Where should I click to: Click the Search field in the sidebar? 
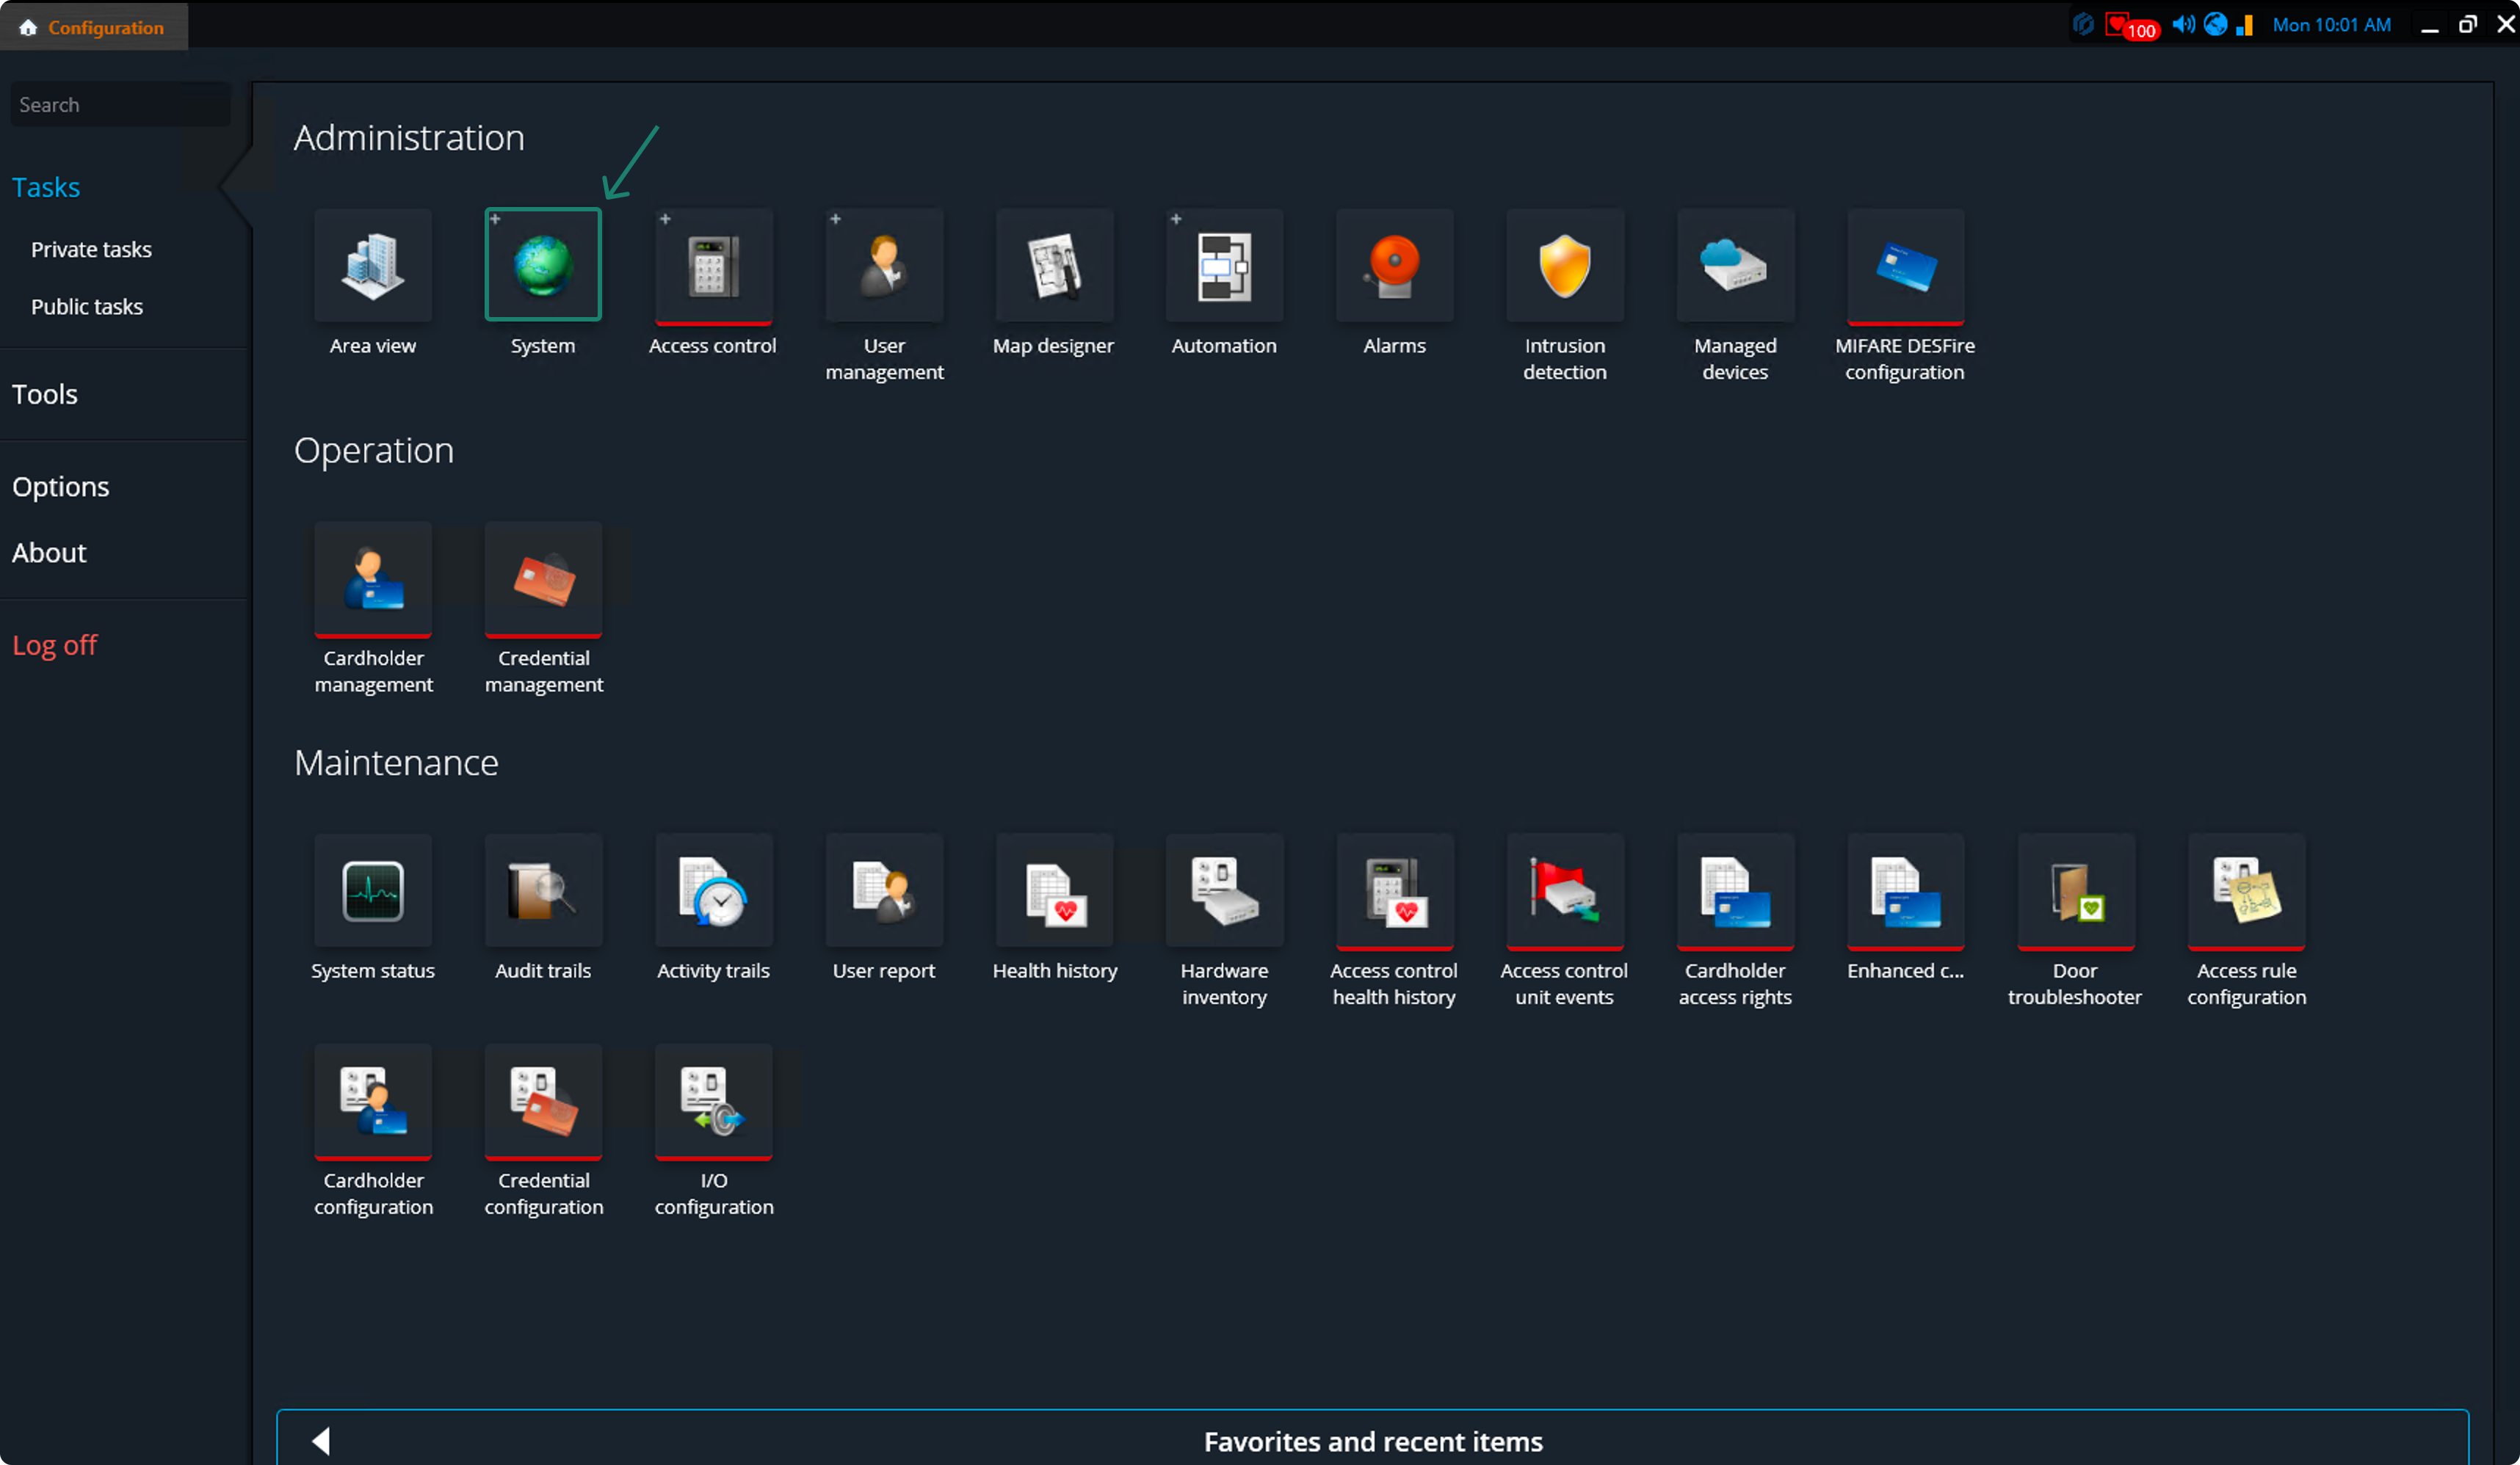pyautogui.click(x=120, y=105)
